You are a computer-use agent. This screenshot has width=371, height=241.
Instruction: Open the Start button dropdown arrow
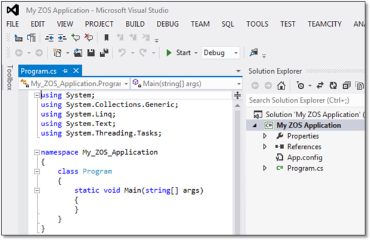(x=196, y=53)
